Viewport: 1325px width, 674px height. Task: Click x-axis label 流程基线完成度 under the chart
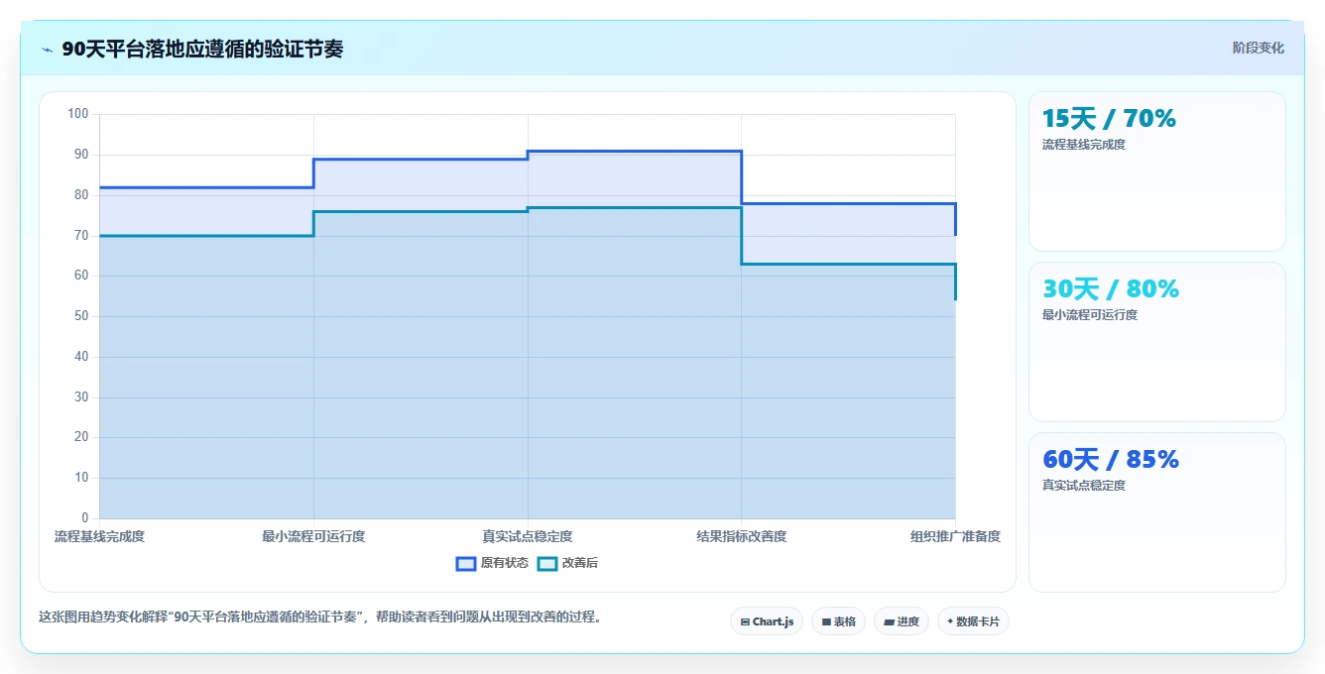[99, 536]
